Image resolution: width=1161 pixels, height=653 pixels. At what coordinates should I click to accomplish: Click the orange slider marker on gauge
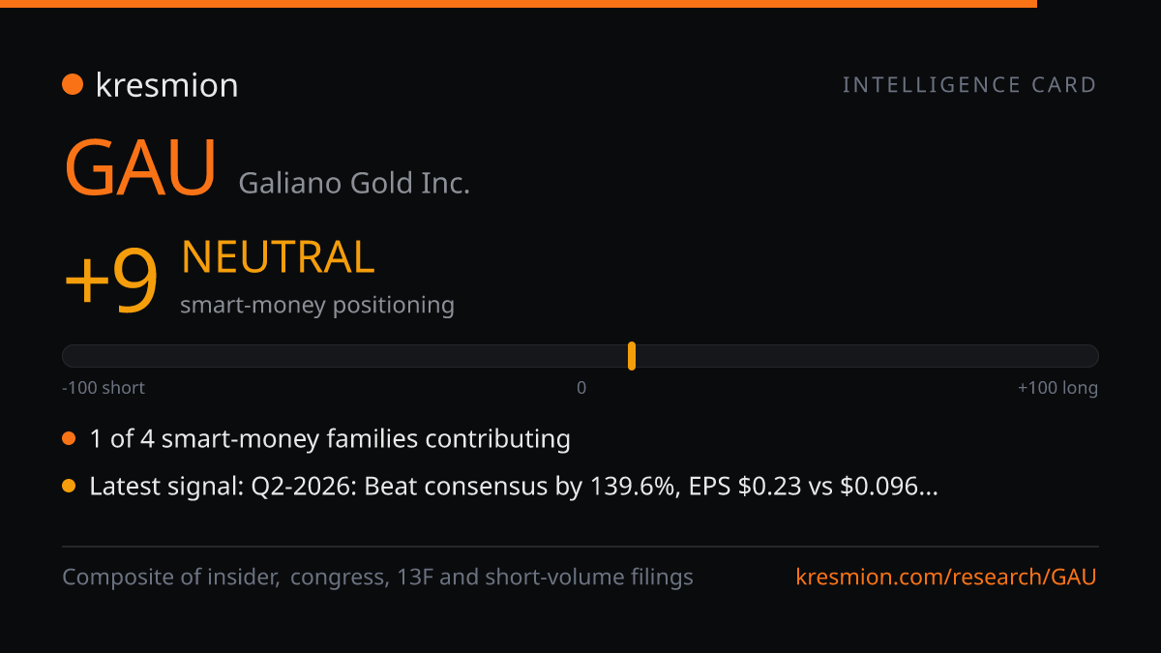[632, 356]
